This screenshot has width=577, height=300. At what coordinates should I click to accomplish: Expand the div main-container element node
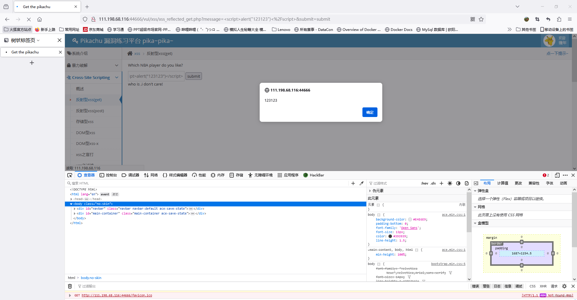point(75,214)
